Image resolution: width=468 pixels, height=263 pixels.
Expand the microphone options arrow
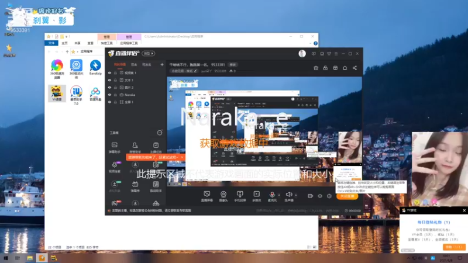[279, 195]
